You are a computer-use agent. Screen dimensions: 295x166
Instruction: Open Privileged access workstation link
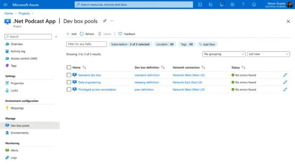(97, 89)
